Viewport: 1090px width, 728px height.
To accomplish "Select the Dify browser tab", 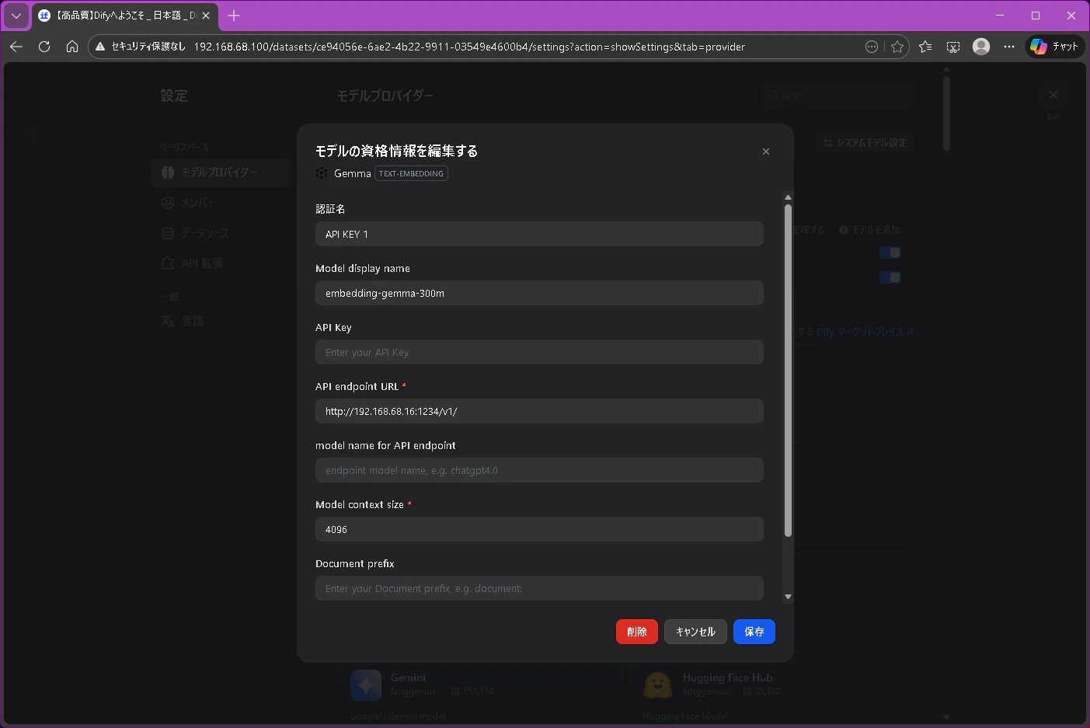I will (x=124, y=16).
